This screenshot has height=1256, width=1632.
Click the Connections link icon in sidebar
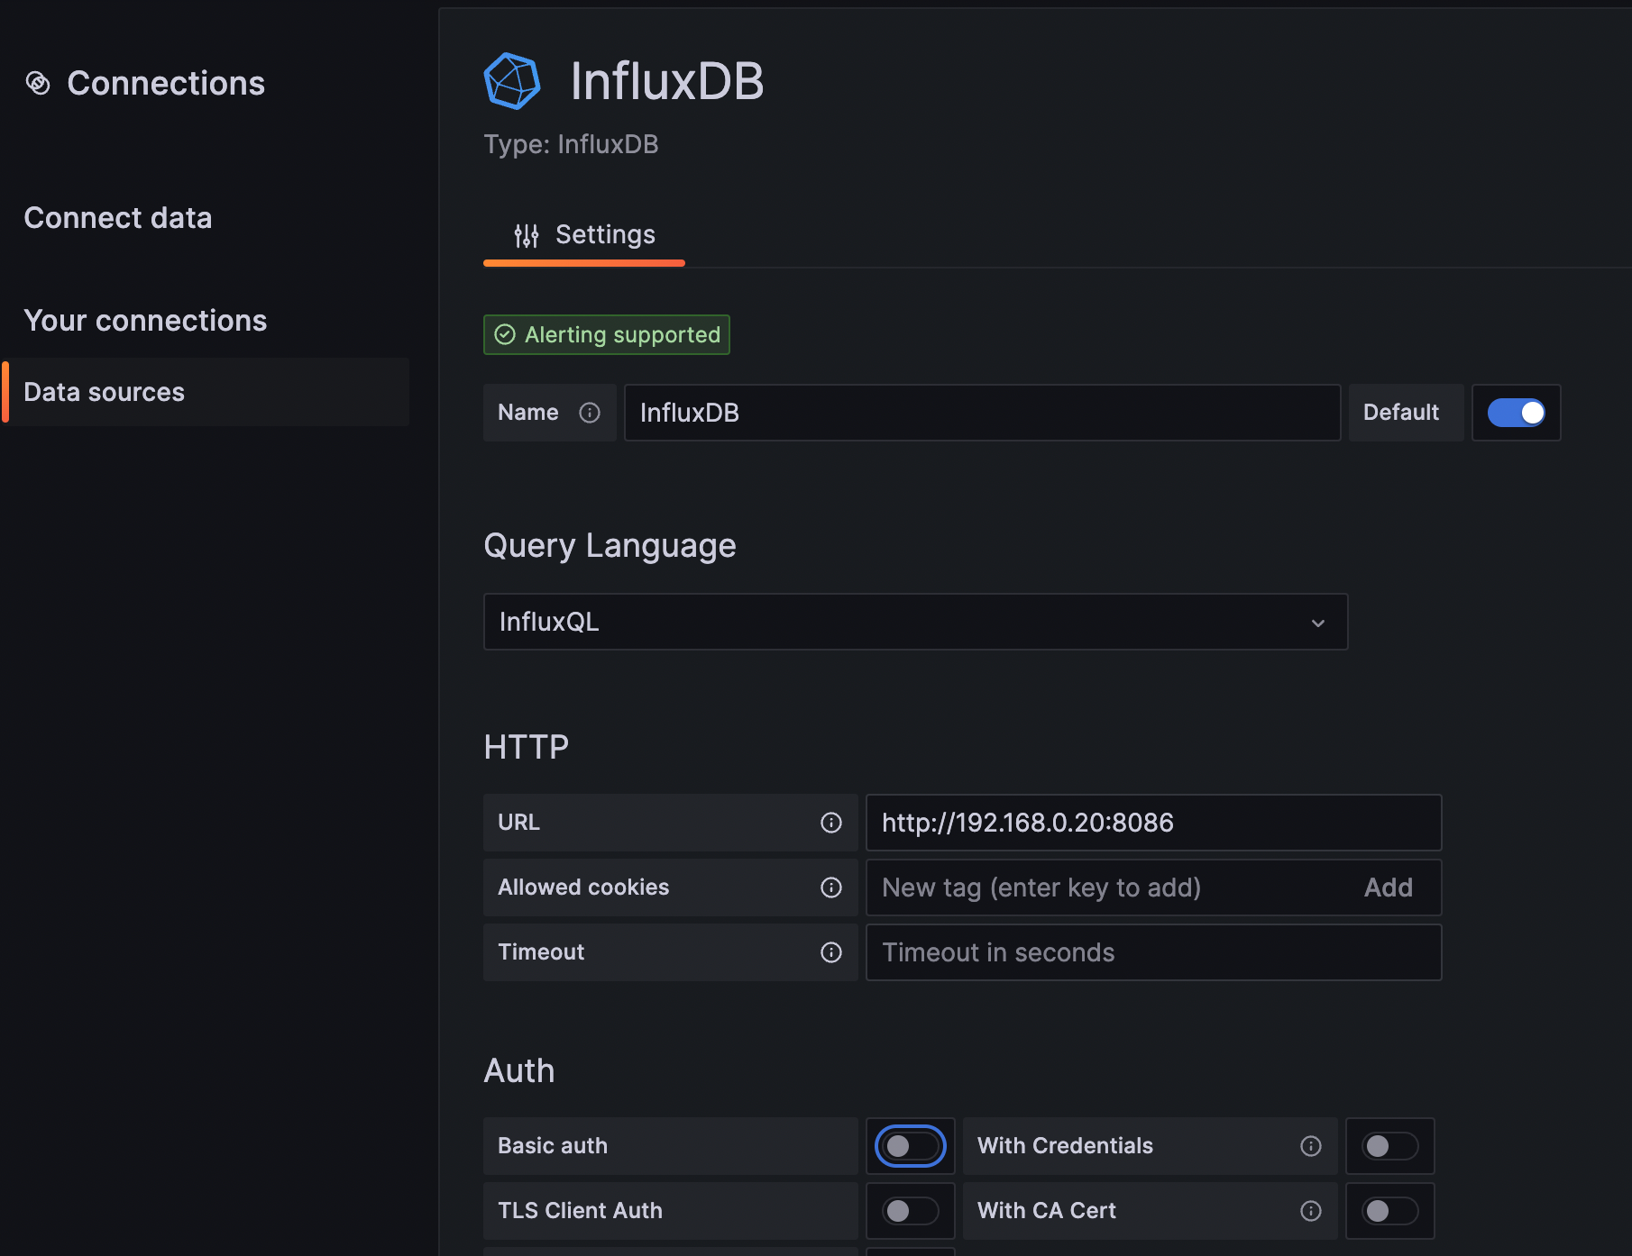pyautogui.click(x=38, y=83)
